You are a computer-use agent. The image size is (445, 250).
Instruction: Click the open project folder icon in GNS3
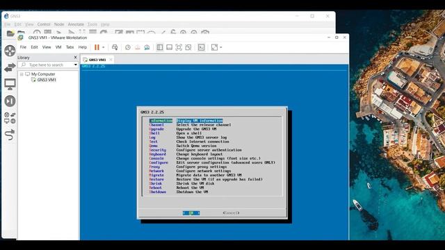[x=10, y=33]
